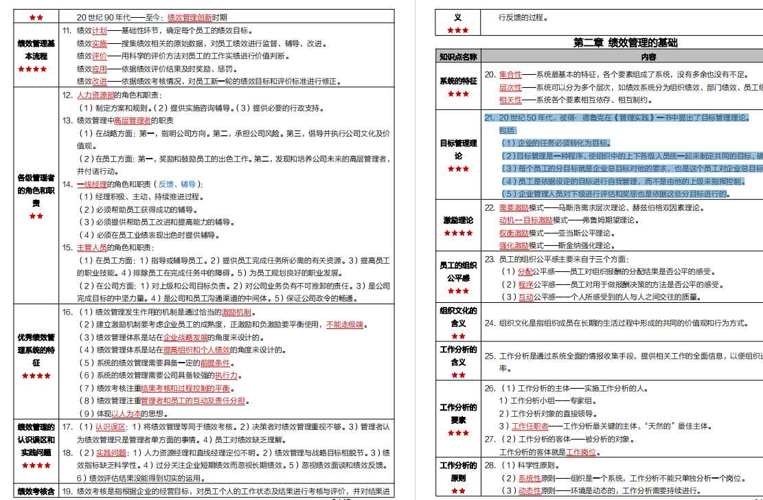Viewport: 763px width, 500px height.
Task: Click the underlined word 系统性 in item 28
Action: [x=529, y=479]
